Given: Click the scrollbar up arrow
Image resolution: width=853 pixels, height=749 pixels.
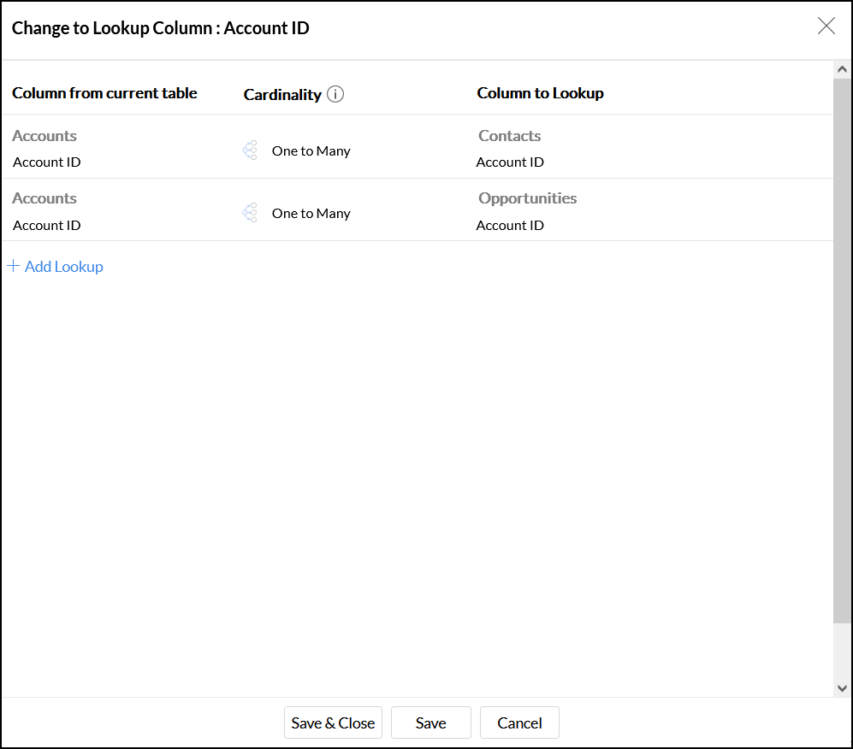Looking at the screenshot, I should (x=842, y=70).
